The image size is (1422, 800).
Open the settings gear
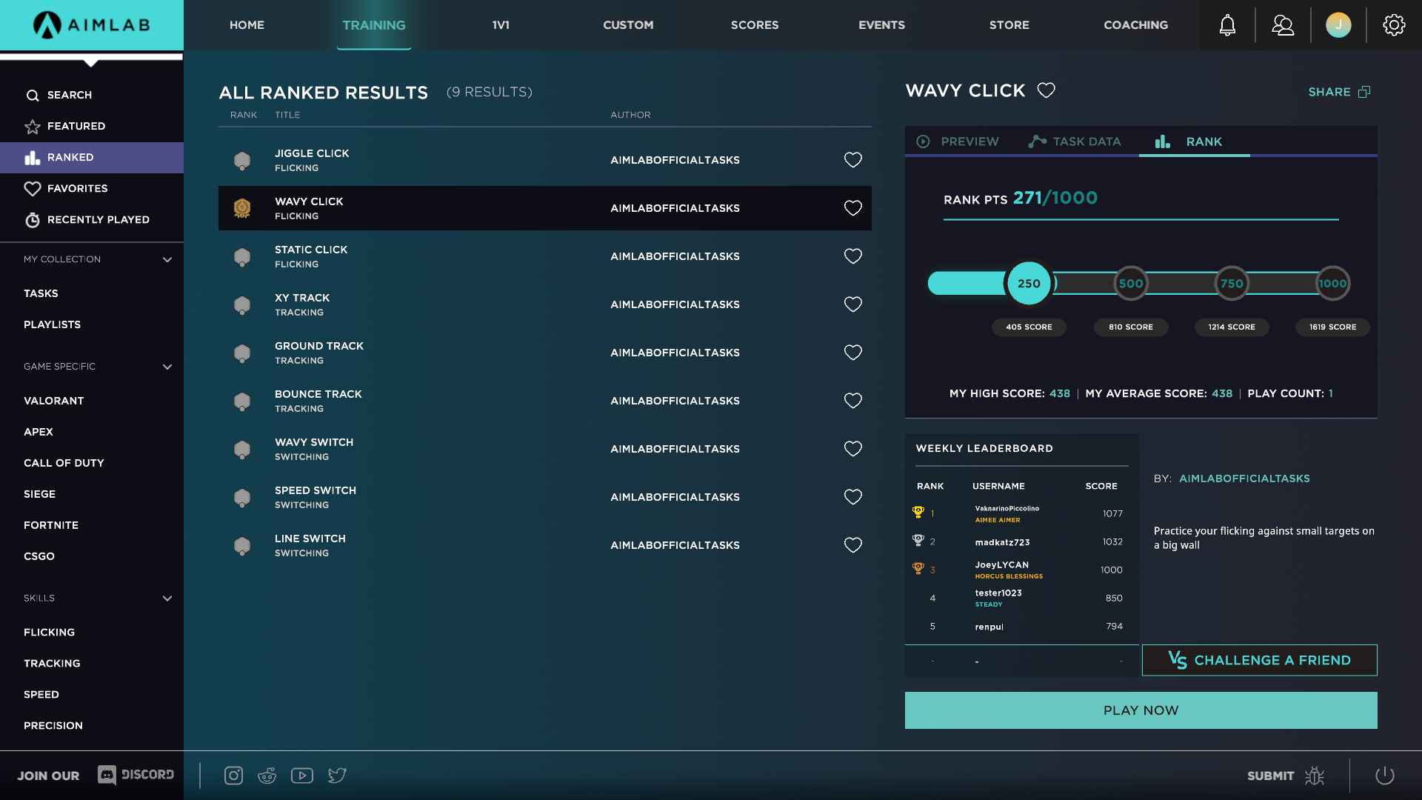[x=1394, y=25]
